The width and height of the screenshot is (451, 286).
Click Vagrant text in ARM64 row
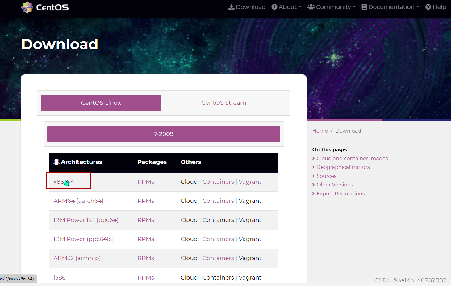point(250,201)
